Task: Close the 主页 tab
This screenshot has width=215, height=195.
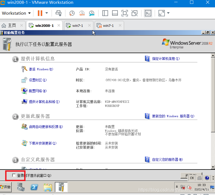Action: (x=21, y=25)
